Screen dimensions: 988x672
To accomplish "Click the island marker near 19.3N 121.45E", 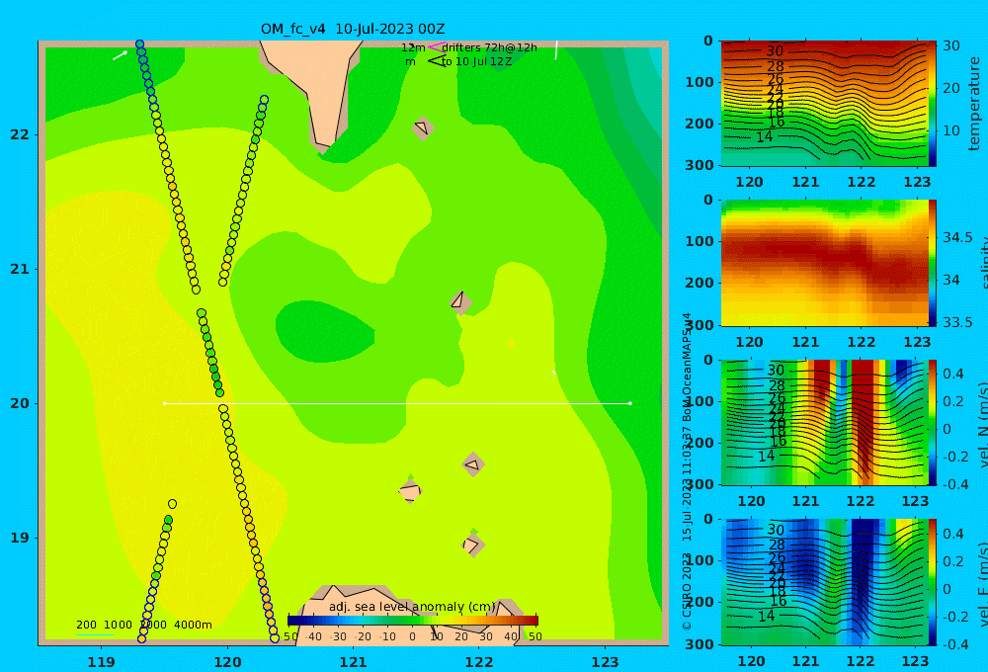I will (410, 491).
